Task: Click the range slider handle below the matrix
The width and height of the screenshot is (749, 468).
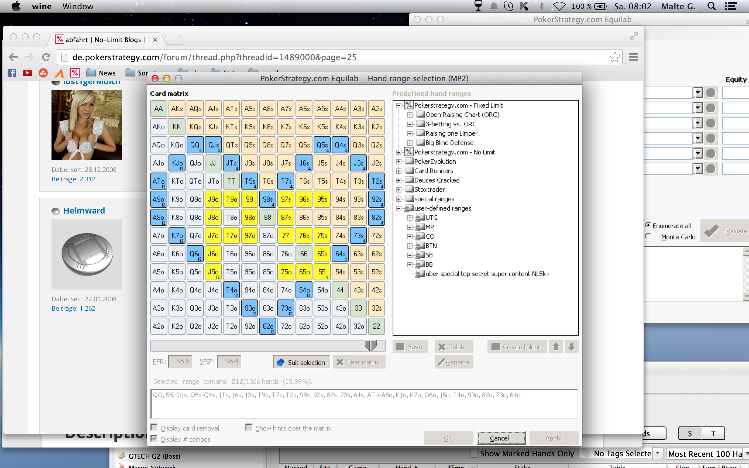Action: pos(370,345)
